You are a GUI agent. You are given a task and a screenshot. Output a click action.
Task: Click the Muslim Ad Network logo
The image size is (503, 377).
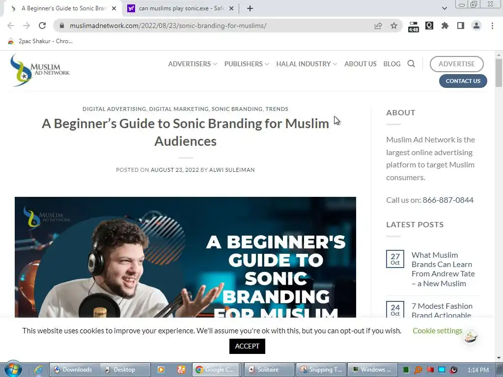(40, 70)
